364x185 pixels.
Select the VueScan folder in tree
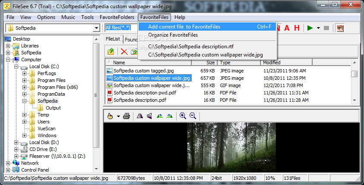[47, 129]
